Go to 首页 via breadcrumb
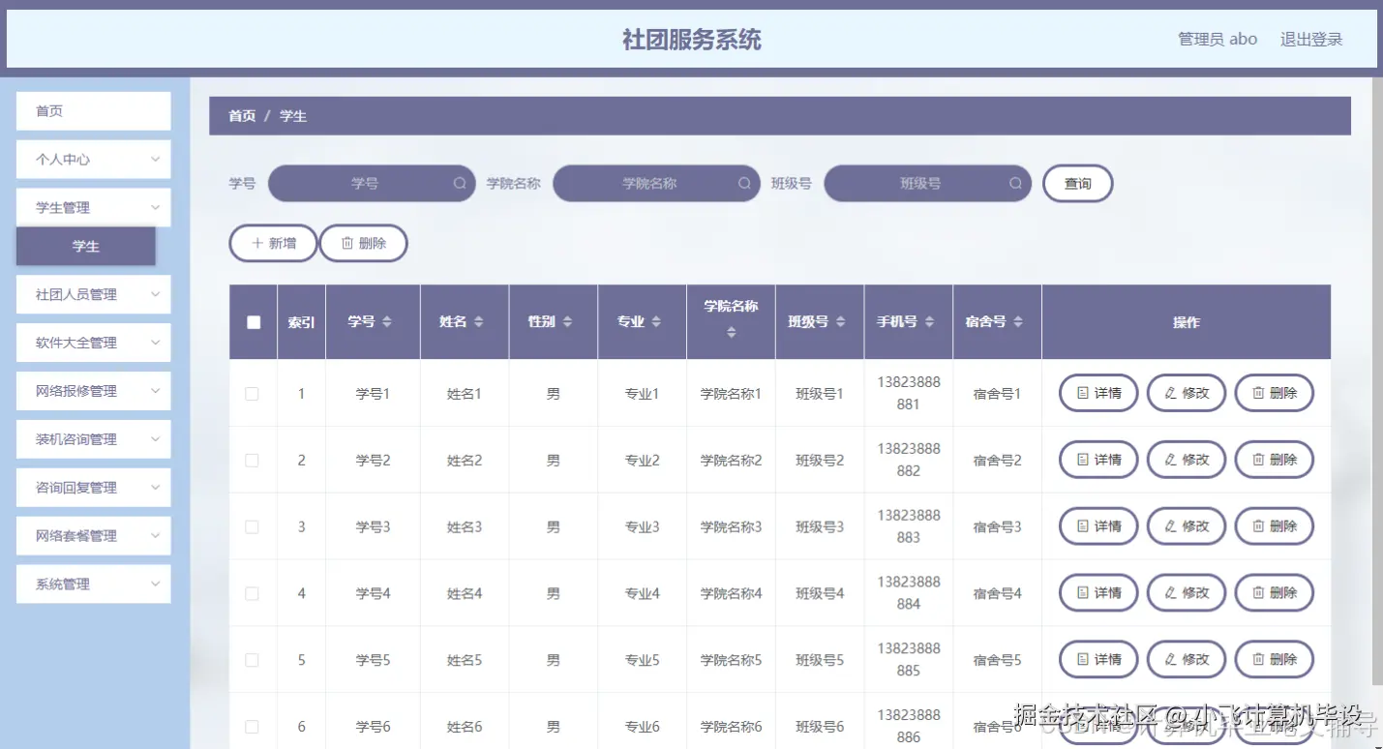 click(x=242, y=116)
